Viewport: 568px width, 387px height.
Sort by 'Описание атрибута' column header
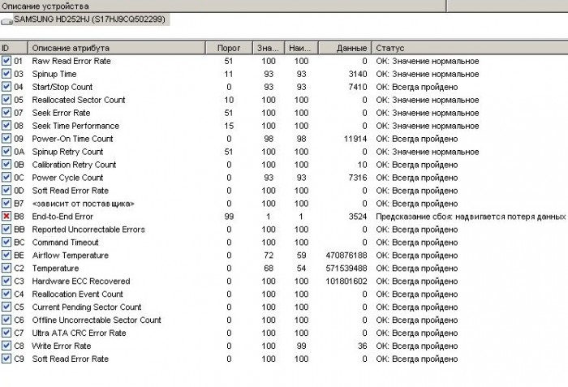[x=114, y=48]
